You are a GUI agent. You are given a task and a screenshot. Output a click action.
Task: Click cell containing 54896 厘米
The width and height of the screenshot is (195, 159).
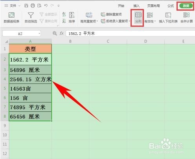tap(30, 70)
